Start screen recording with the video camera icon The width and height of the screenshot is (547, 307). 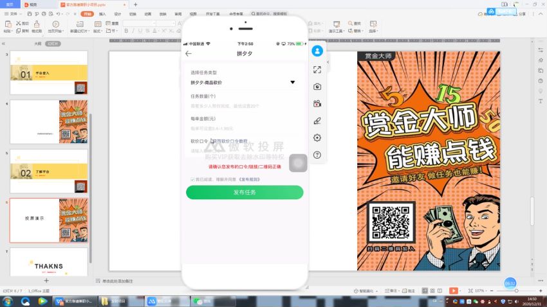click(x=317, y=104)
